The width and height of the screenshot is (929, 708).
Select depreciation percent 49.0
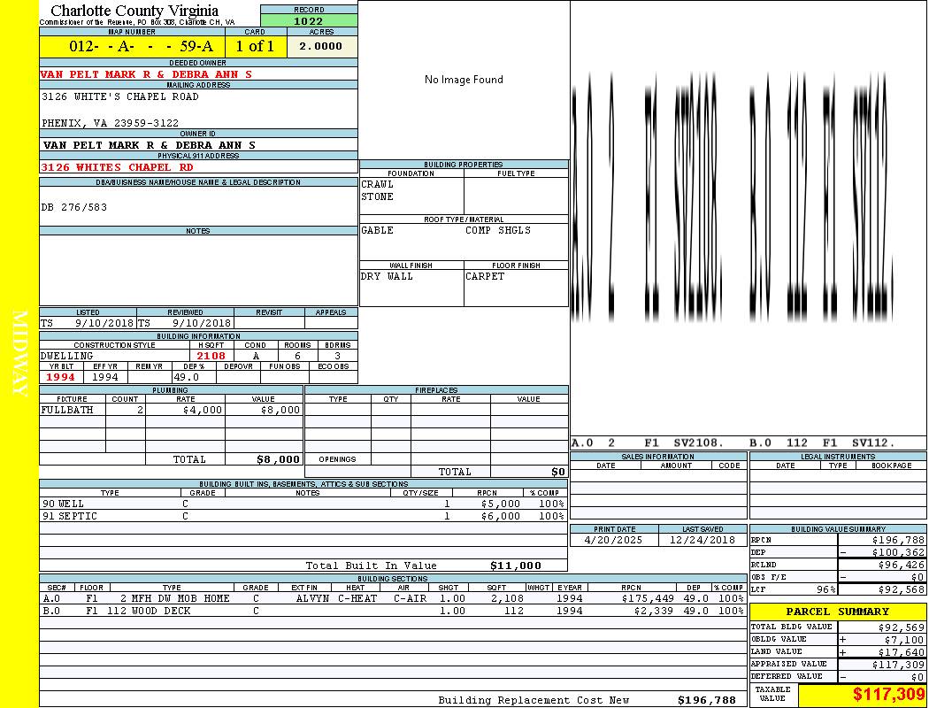(x=186, y=377)
